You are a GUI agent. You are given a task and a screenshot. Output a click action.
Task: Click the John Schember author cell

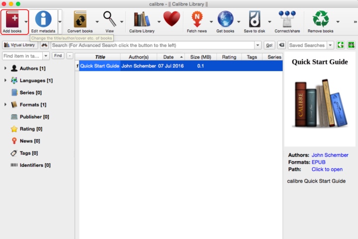pos(139,66)
